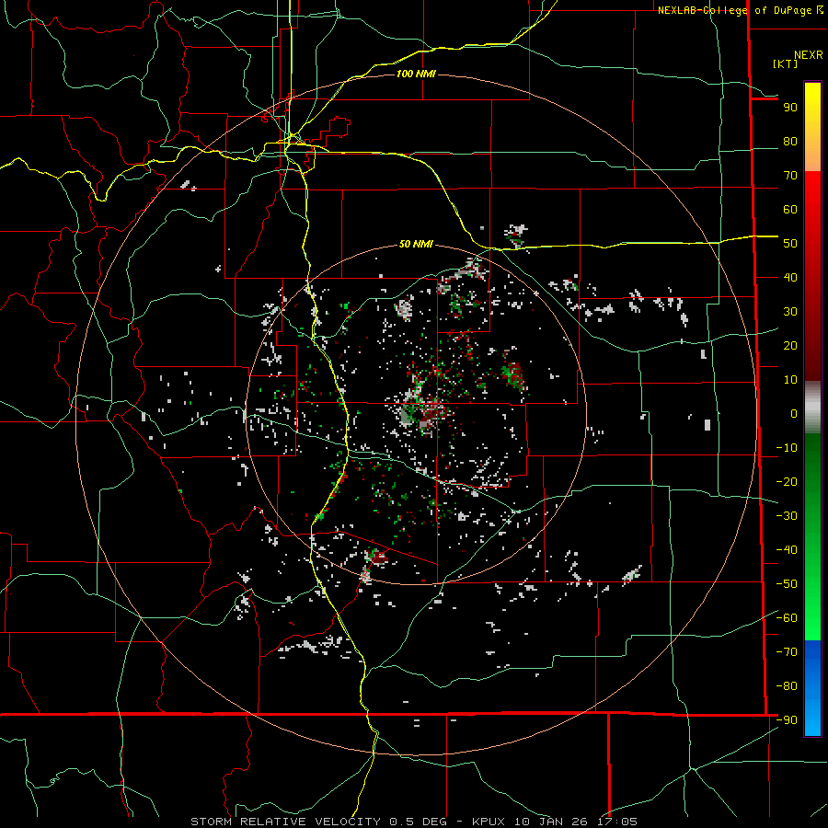Click the -10 value on velocity scale
The height and width of the screenshot is (828, 828).
(787, 448)
